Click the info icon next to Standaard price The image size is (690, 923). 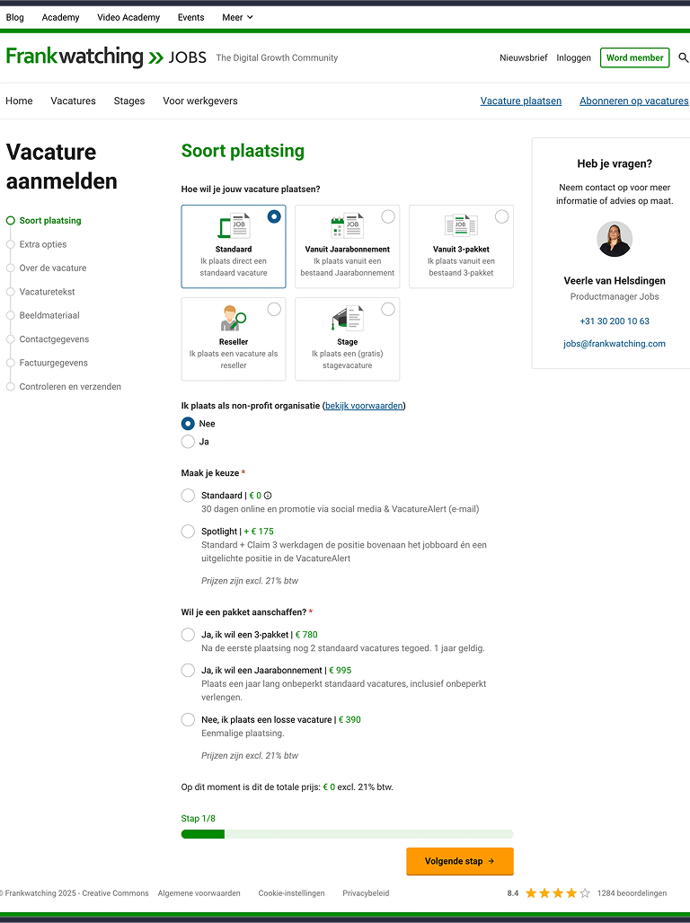point(268,496)
